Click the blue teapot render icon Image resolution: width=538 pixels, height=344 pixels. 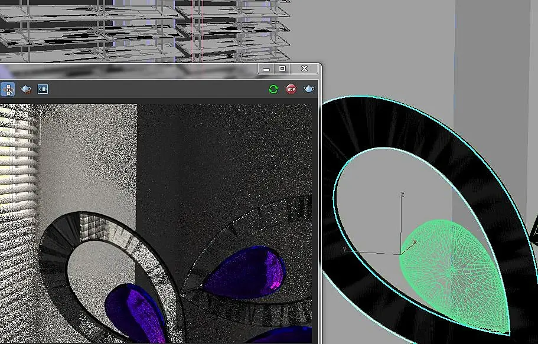(309, 89)
